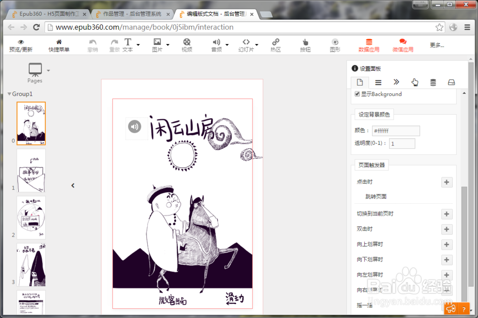Screen dimensions: 478x318
Task: Edit the 透明度(0-1) opacity field
Action: click(x=402, y=143)
